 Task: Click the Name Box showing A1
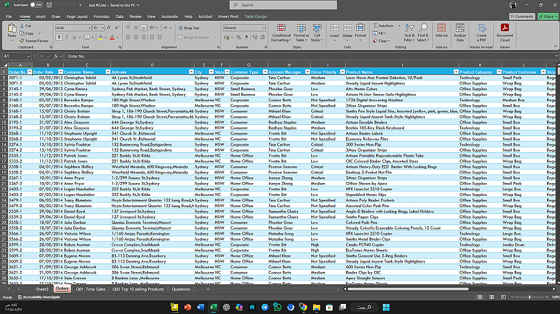click(14, 57)
